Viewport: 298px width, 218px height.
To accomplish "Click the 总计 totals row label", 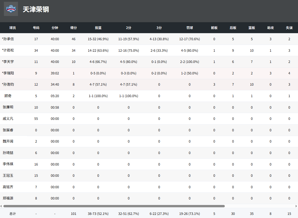I will coord(13,214).
